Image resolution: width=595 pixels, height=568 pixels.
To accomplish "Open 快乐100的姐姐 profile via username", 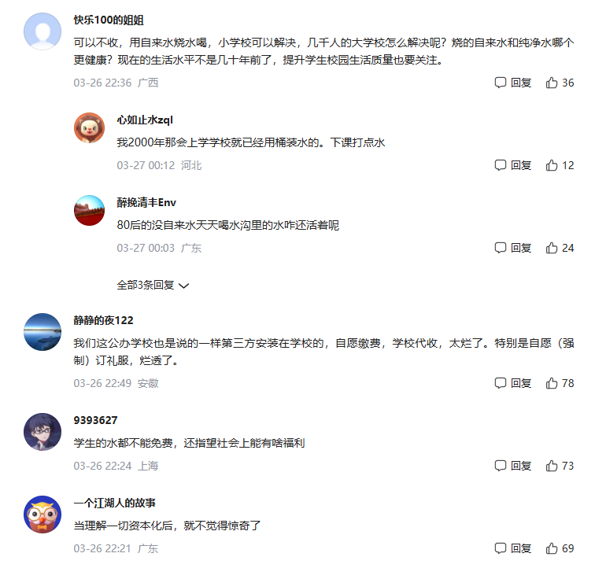I will (x=109, y=20).
